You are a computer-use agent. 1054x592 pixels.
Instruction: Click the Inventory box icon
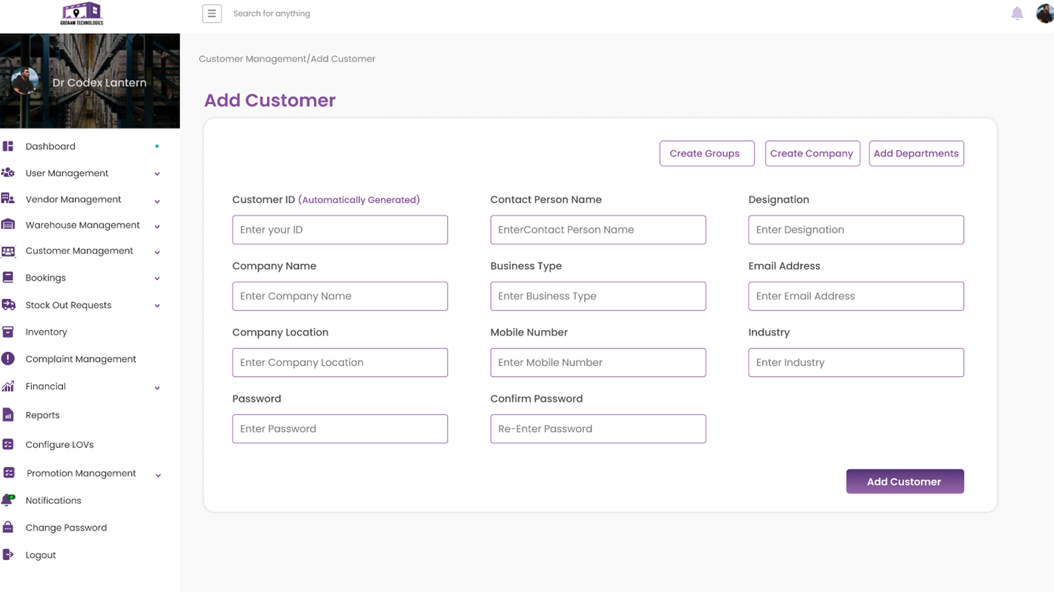8,332
